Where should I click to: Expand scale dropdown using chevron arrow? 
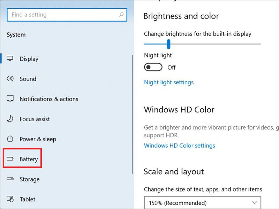(255, 203)
